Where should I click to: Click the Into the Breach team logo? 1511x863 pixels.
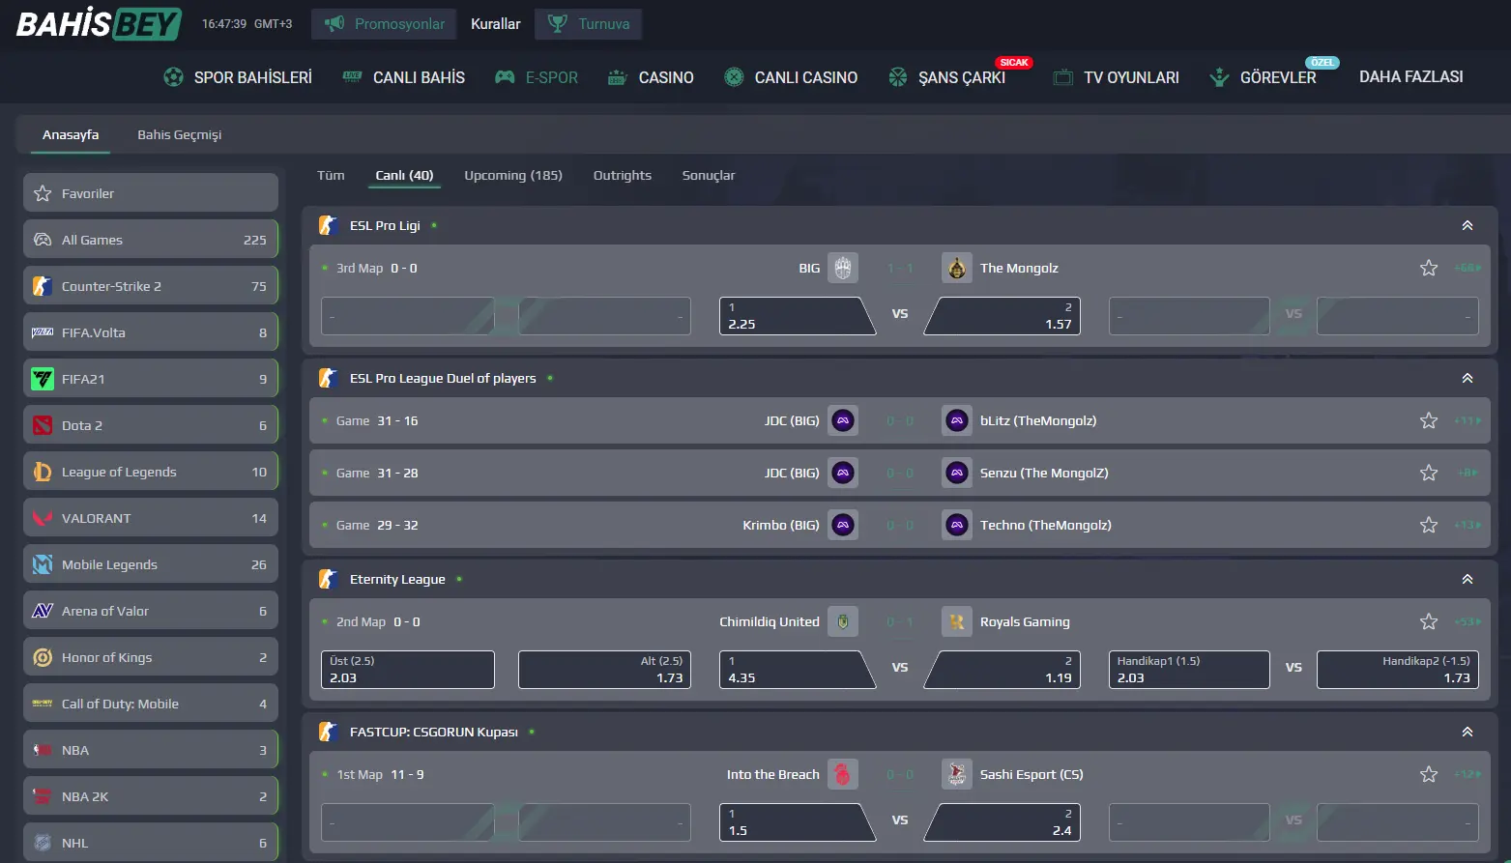[843, 775]
